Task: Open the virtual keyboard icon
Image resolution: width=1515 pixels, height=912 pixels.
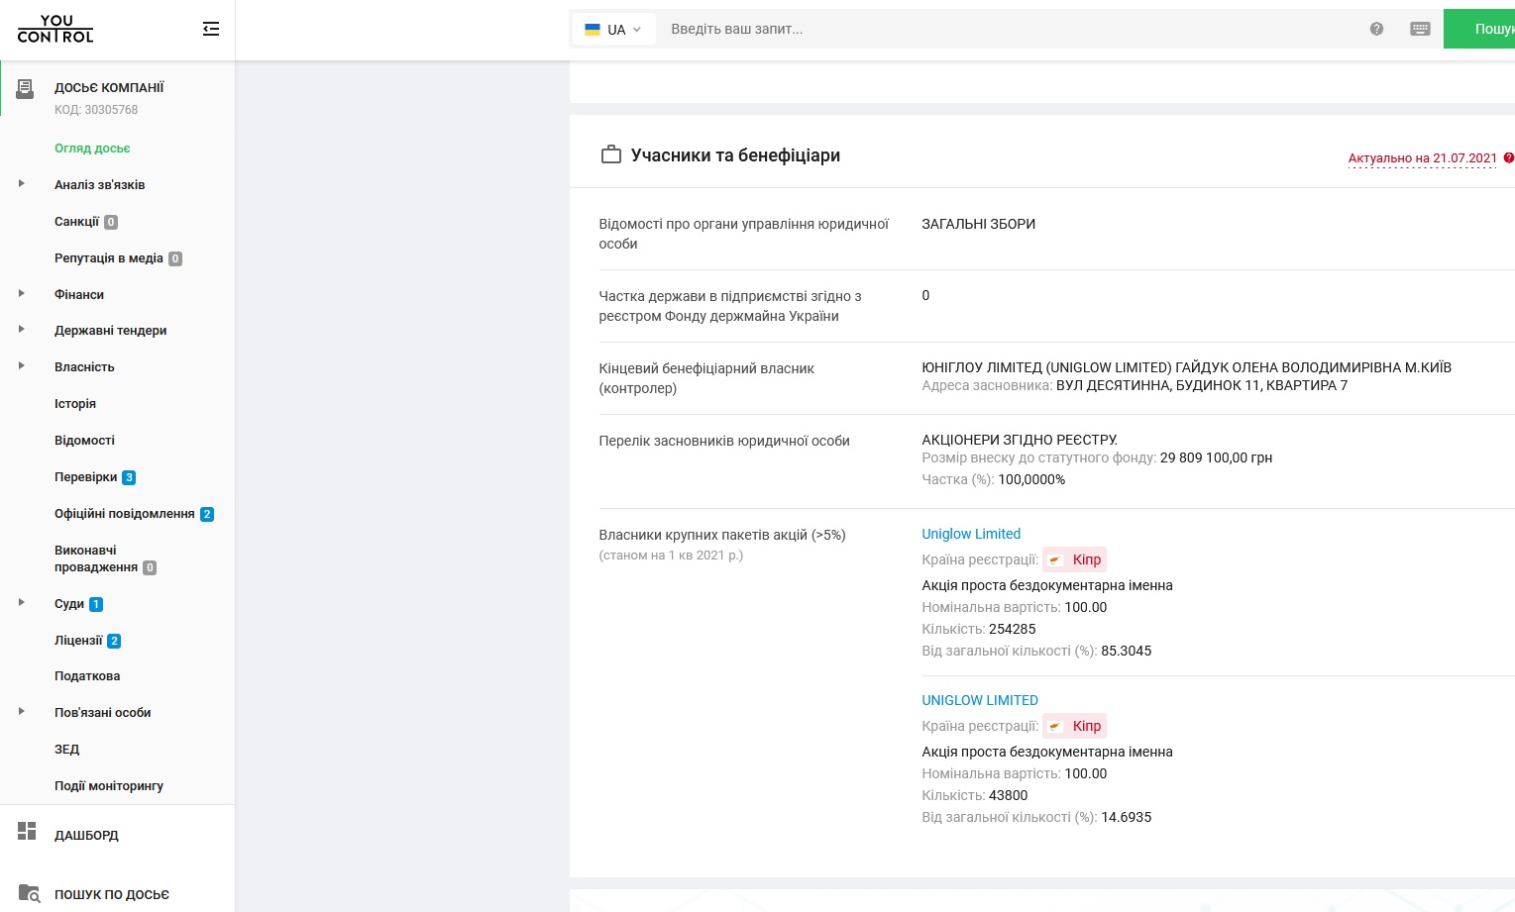Action: coord(1420,30)
